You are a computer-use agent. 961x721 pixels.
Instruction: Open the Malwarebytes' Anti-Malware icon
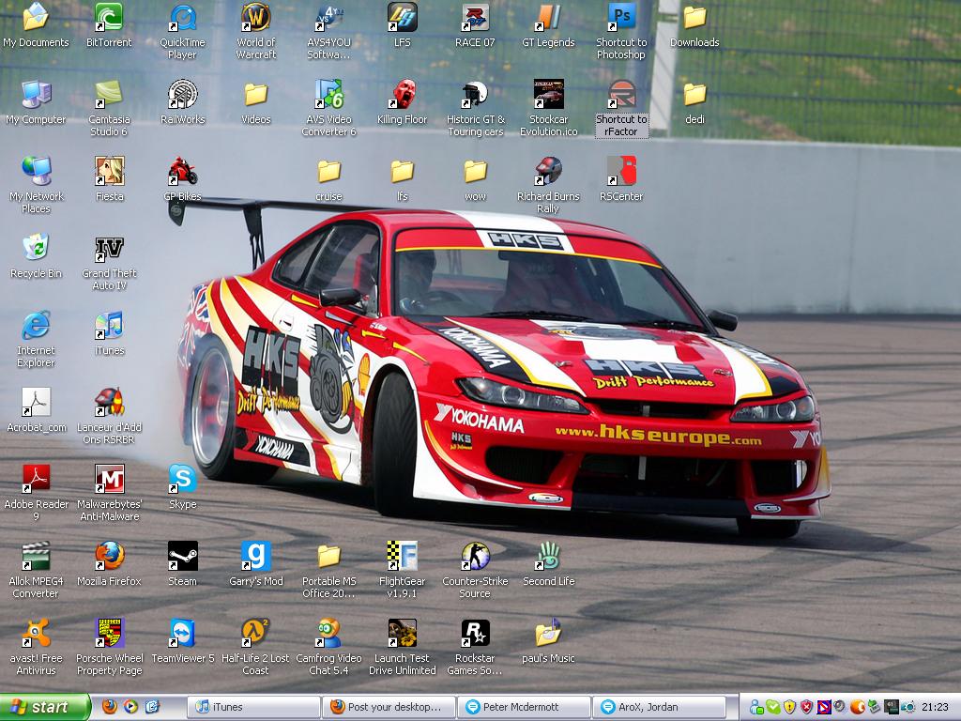point(109,480)
